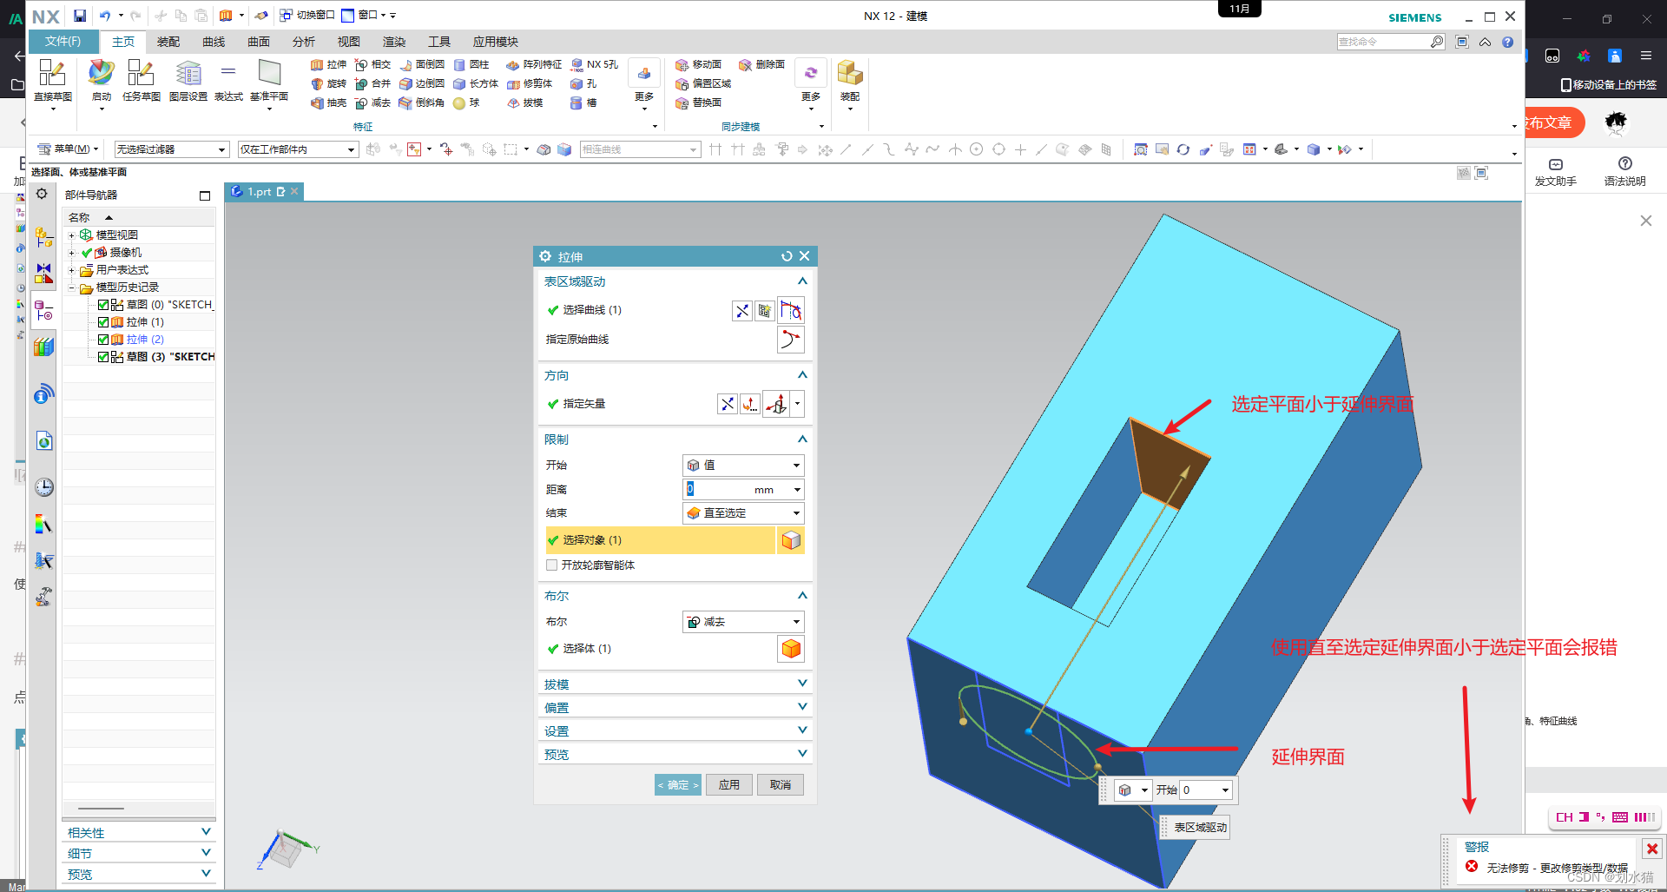
Task: Open the 布尔 减去 dropdown
Action: click(x=744, y=622)
